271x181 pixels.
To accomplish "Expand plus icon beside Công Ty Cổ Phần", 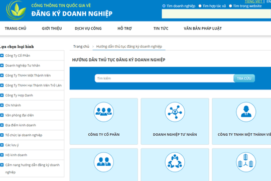I will tap(2, 55).
